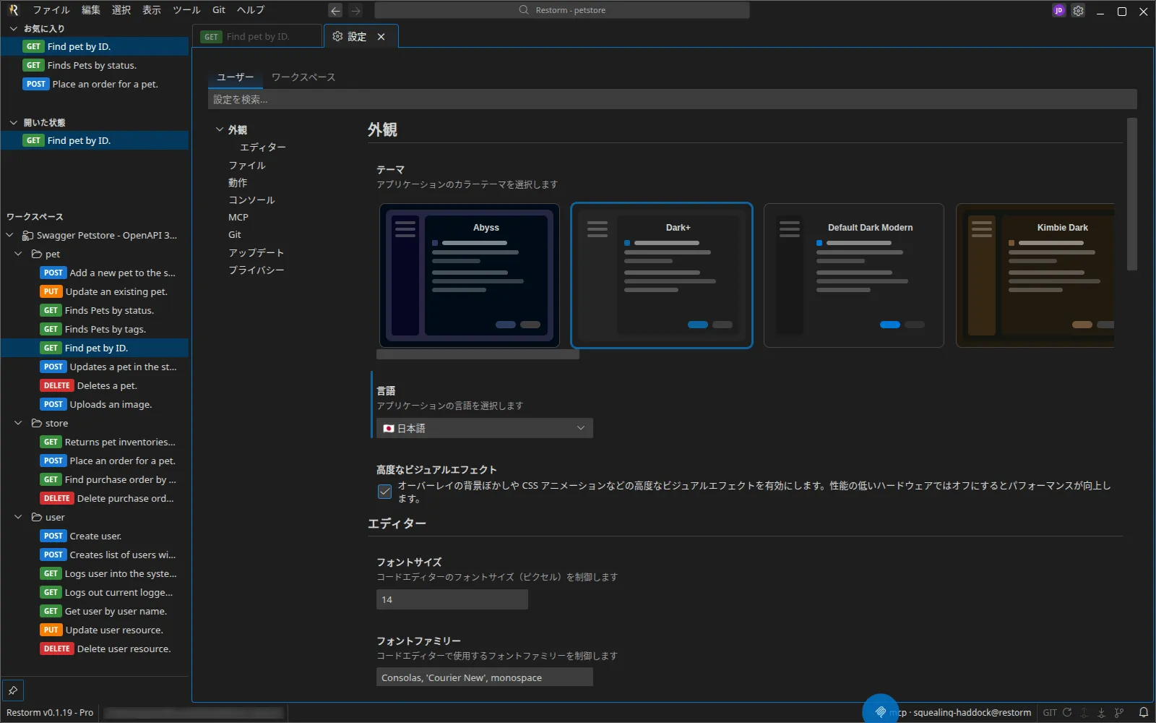Click PUT badge for Update an existing pet
This screenshot has width=1156, height=723.
[x=51, y=291]
